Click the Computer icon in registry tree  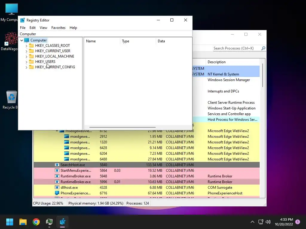[x=27, y=40]
